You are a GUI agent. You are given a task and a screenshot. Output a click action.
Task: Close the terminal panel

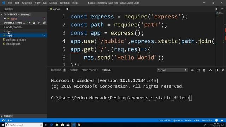coord(222,70)
